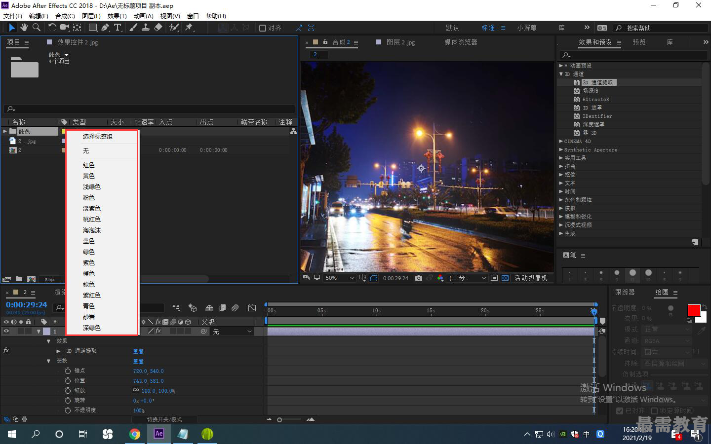Collapse the 3D 通道 effects category
The height and width of the screenshot is (444, 711).
[561, 74]
